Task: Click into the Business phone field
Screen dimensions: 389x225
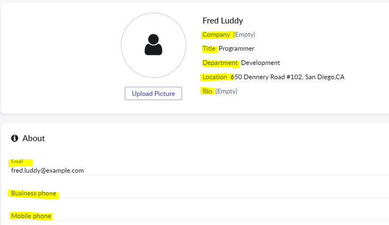Action: (x=163, y=194)
